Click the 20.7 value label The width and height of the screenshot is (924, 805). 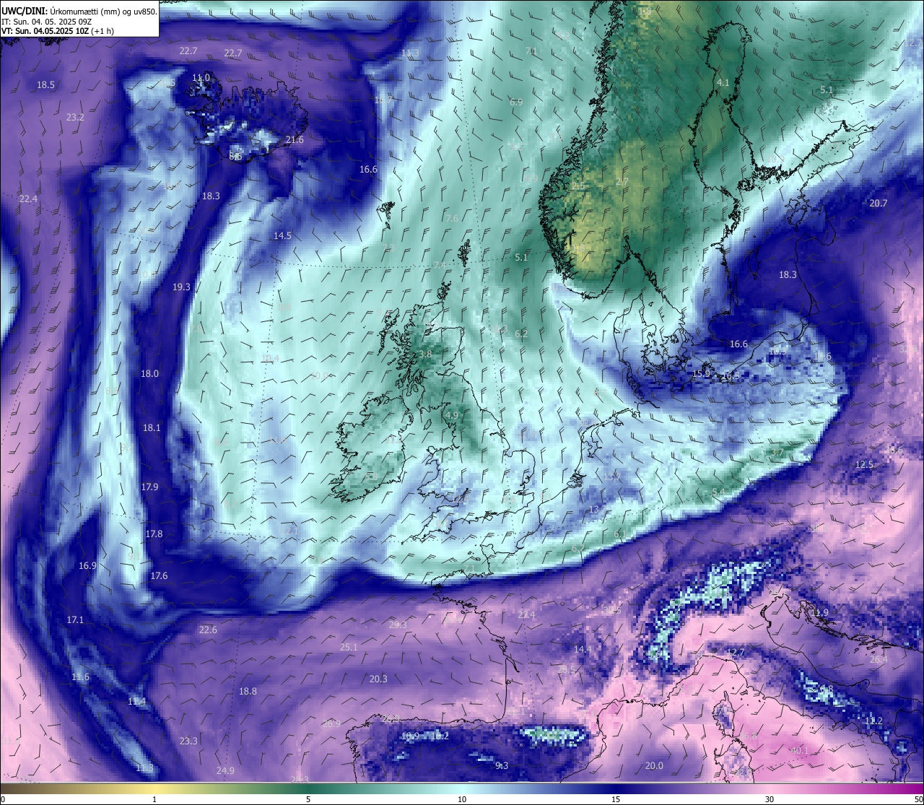click(878, 204)
